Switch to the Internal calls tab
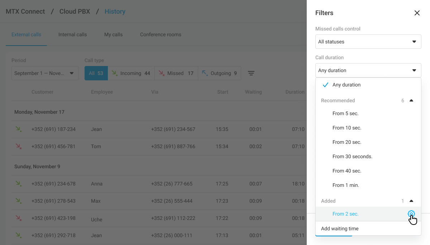This screenshot has width=430, height=245. [72, 35]
